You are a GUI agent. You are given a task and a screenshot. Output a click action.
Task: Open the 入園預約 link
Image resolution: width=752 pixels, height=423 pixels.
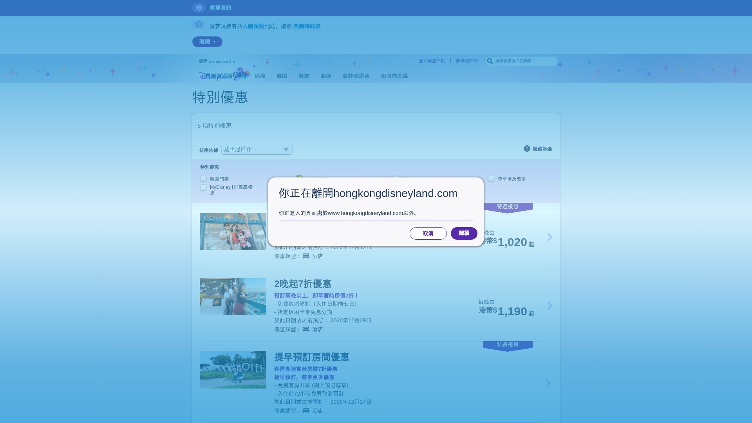pos(253,26)
